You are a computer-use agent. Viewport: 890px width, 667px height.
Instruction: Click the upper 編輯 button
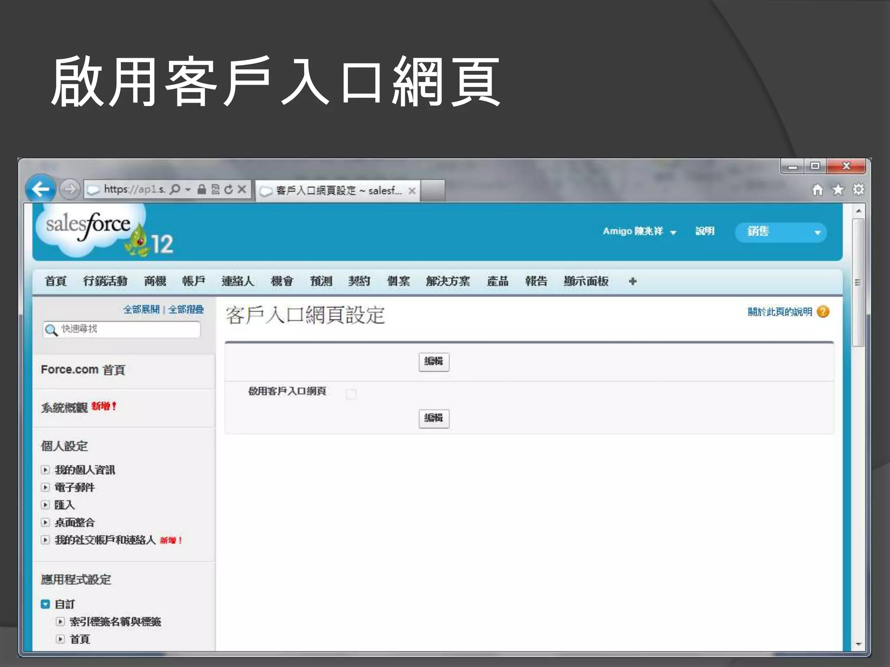click(434, 362)
